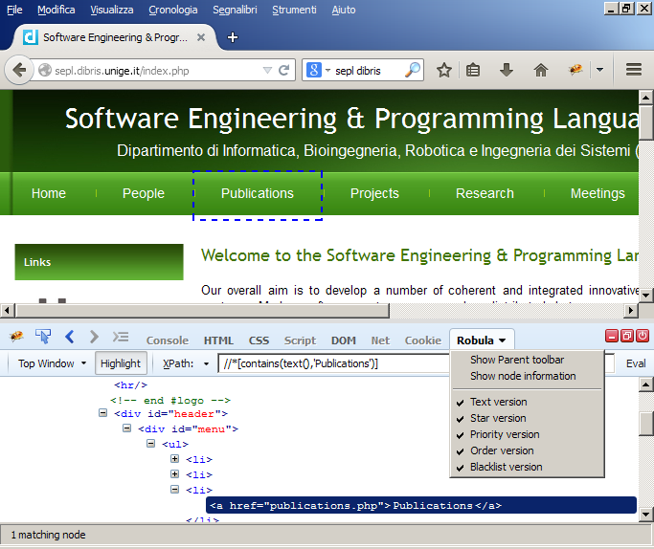Click inside the XPath expression field
The width and height of the screenshot is (654, 549).
coord(333,363)
